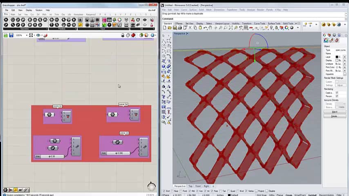349x196 pixels.
Task: Click the Match button in Properties panel
Action: pos(335,112)
